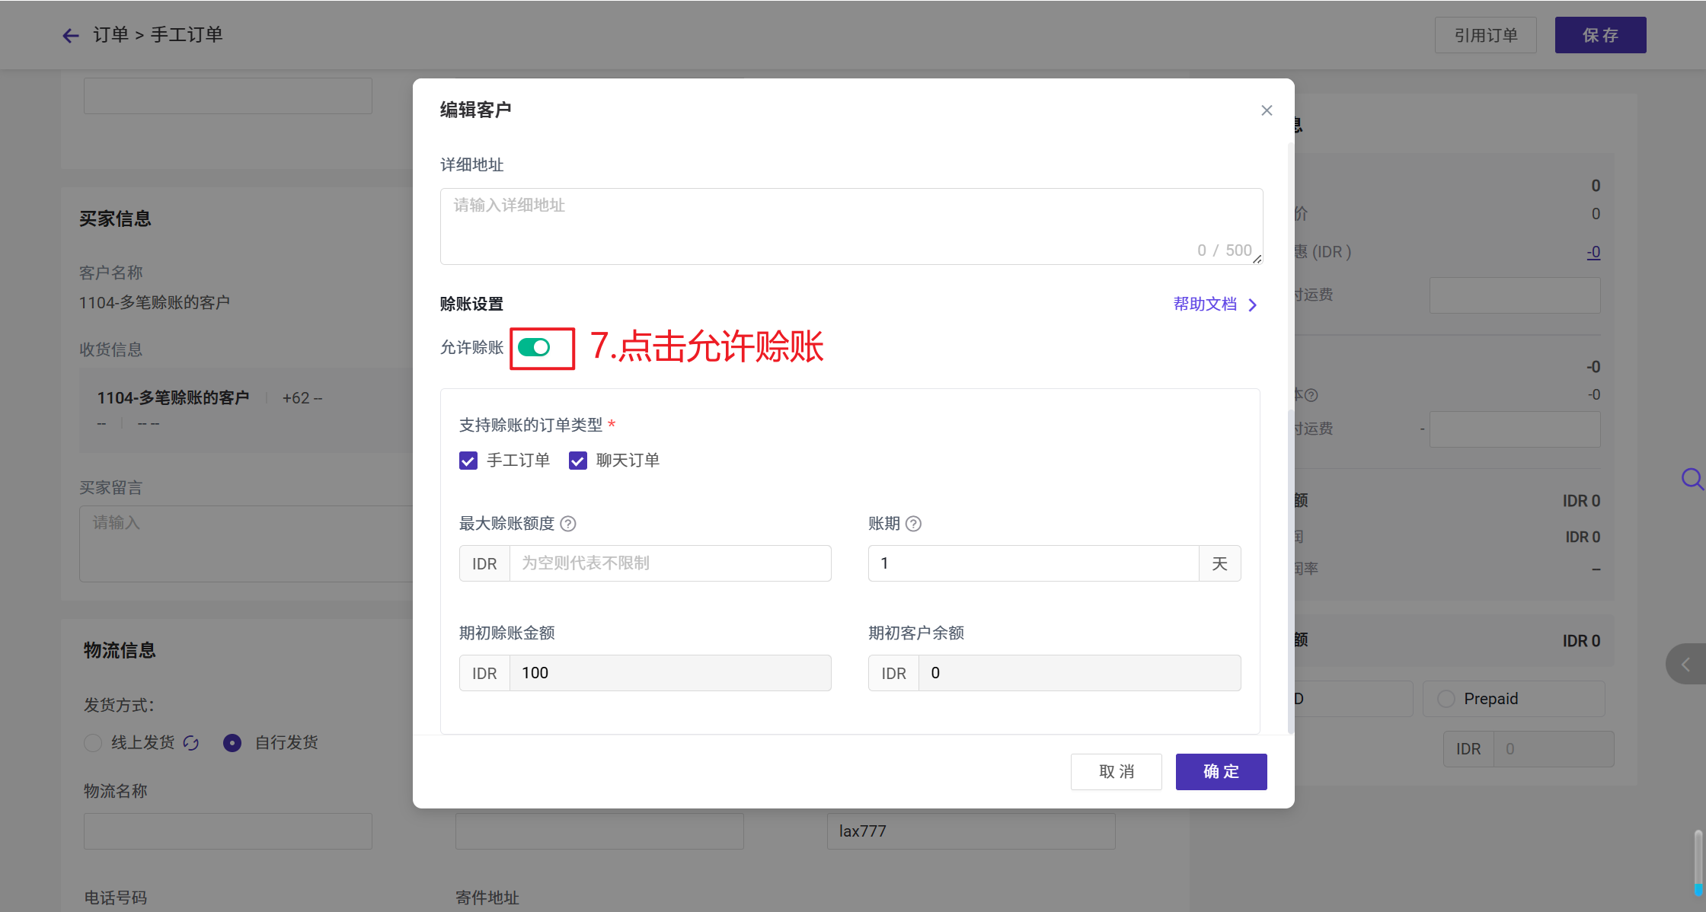Select the 自行发货 radio button

coord(232,743)
